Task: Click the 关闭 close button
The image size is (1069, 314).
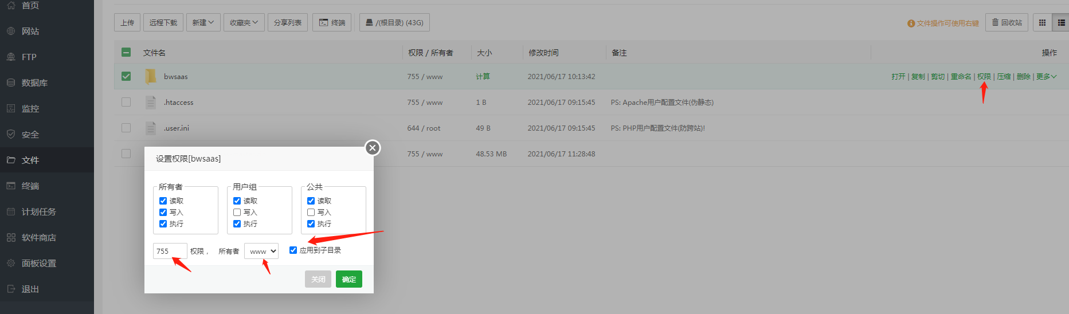Action: (x=318, y=279)
